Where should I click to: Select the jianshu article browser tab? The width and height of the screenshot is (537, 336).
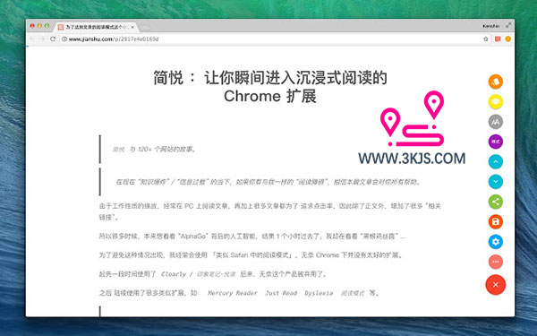[x=96, y=27]
